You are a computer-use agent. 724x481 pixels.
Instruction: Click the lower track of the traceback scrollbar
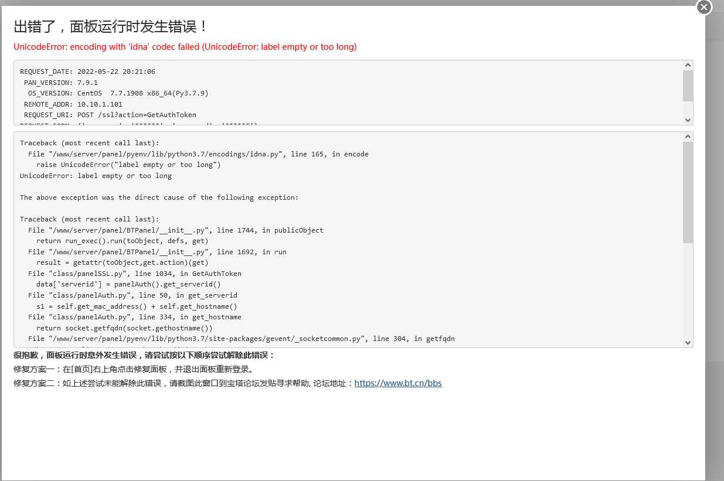point(687,293)
